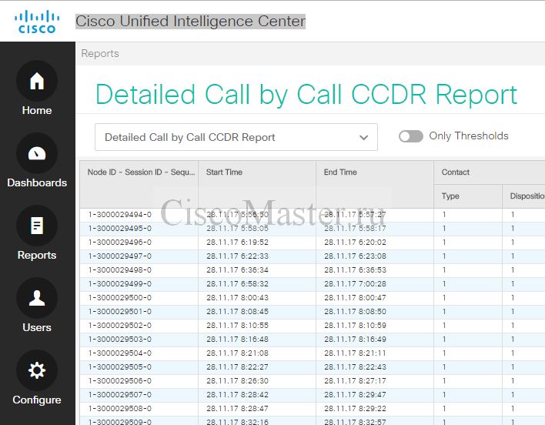Click end time 28.11.17 8:21:11

click(355, 353)
